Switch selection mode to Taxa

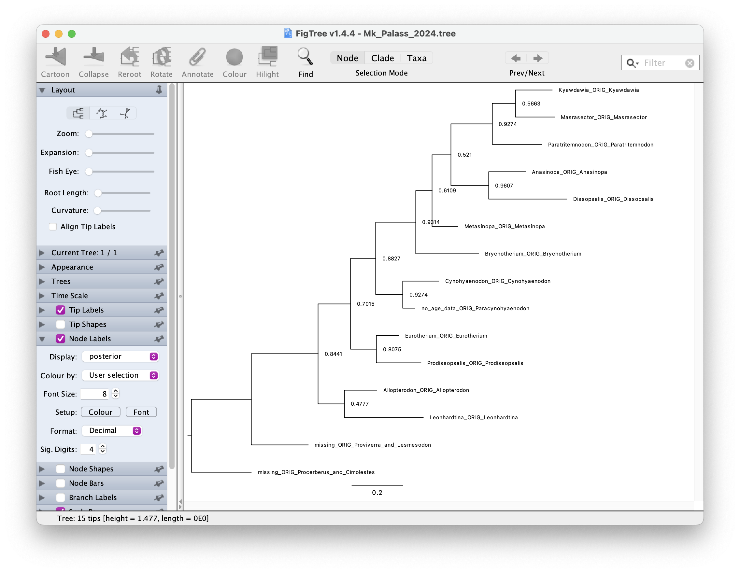417,58
